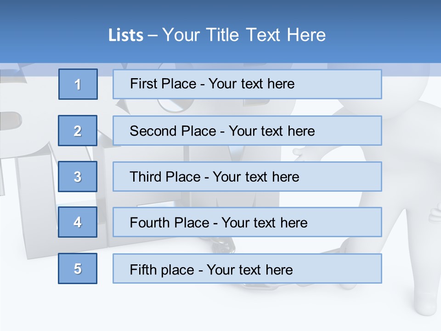Click the number 3 square
This screenshot has width=441, height=331.
(x=78, y=177)
